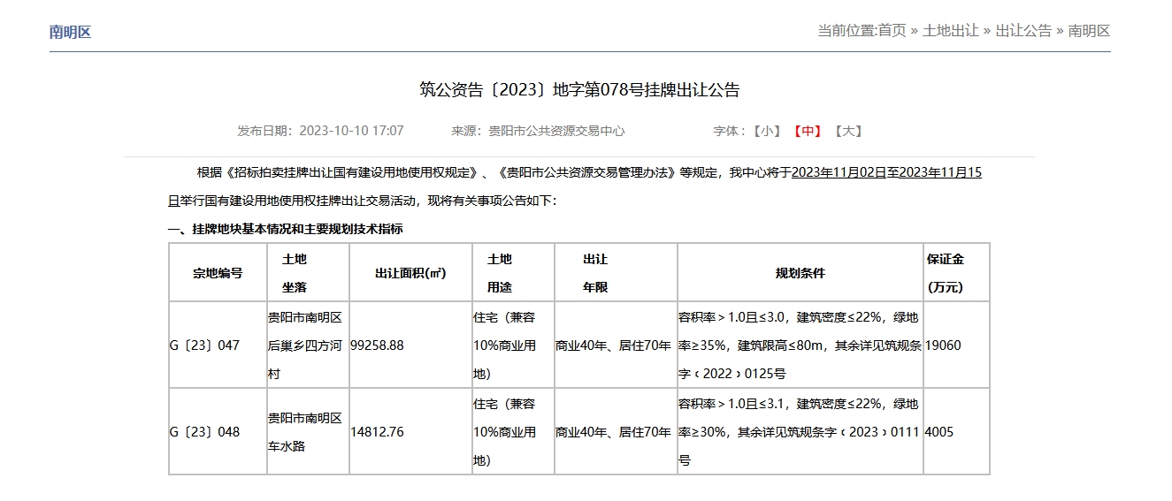
Task: Click the 首页 breadcrumb link
Action: pos(892,31)
